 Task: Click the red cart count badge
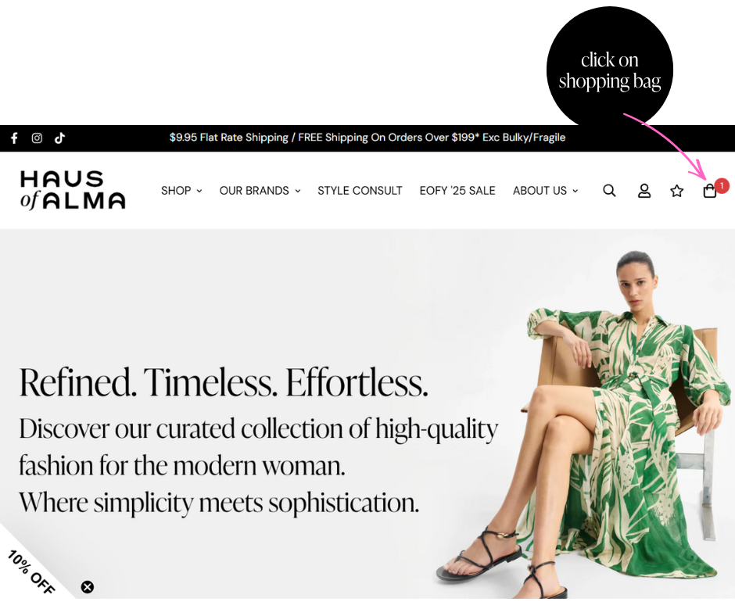coord(722,185)
